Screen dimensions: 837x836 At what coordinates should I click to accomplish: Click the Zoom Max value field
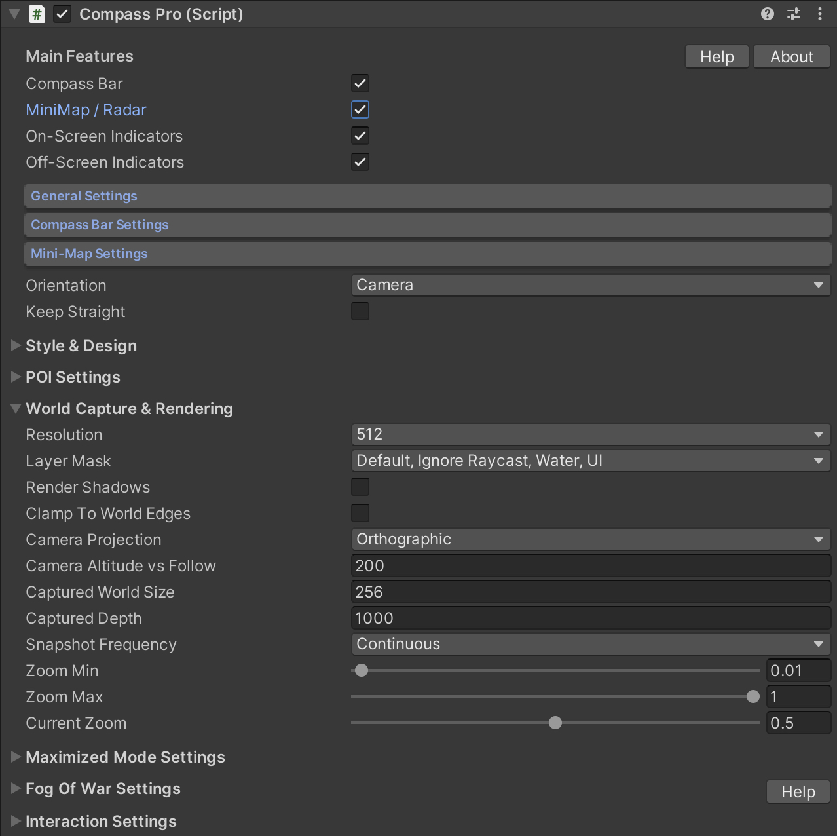point(798,696)
